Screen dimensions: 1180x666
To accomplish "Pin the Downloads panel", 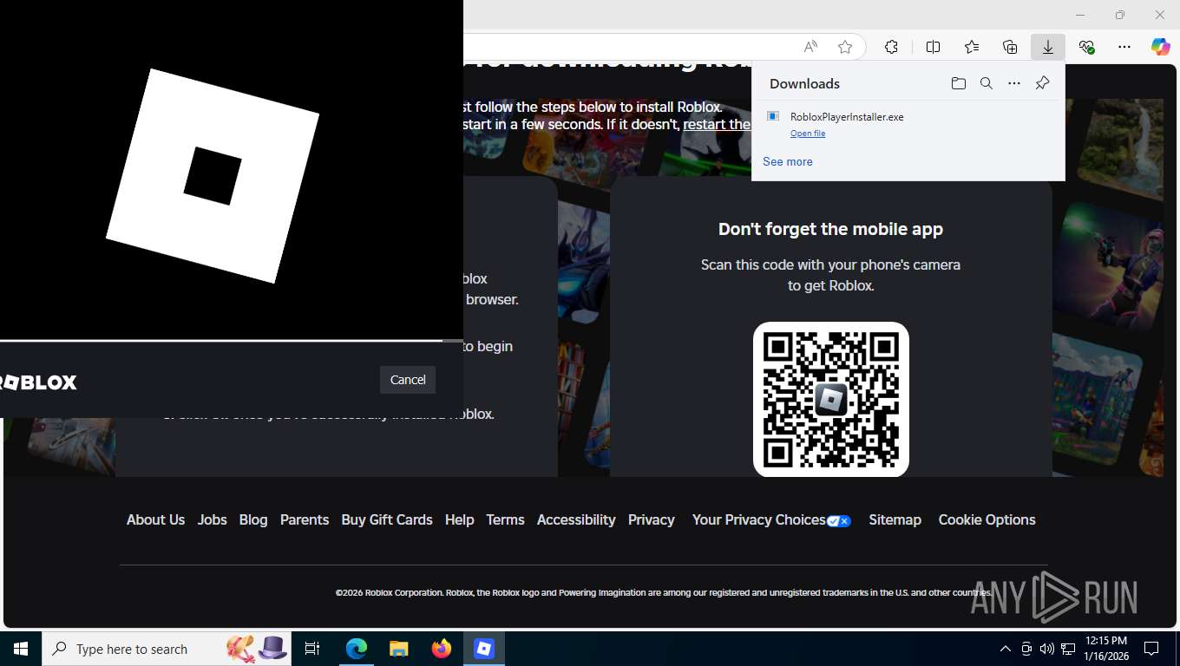I will coord(1042,83).
